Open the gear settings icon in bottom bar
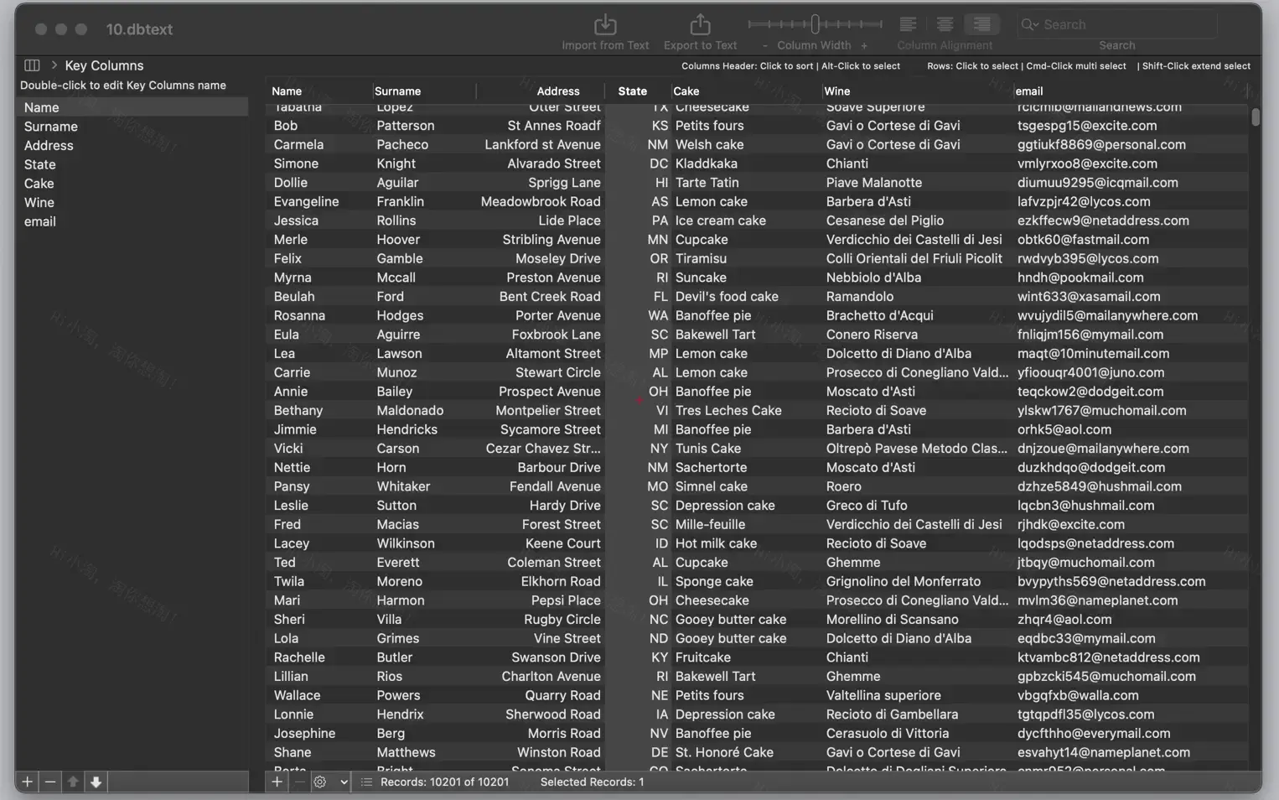The width and height of the screenshot is (1279, 800). pyautogui.click(x=319, y=782)
